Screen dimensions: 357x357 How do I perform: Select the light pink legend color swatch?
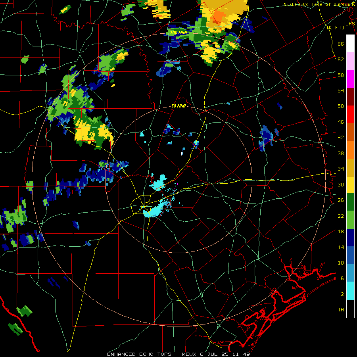pyautogui.click(x=350, y=61)
